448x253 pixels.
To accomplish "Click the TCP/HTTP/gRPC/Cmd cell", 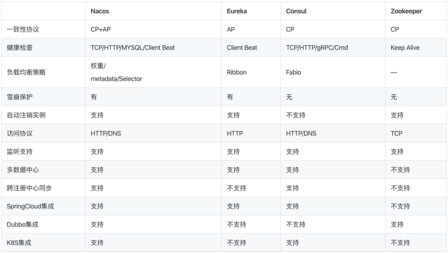I will (x=317, y=48).
